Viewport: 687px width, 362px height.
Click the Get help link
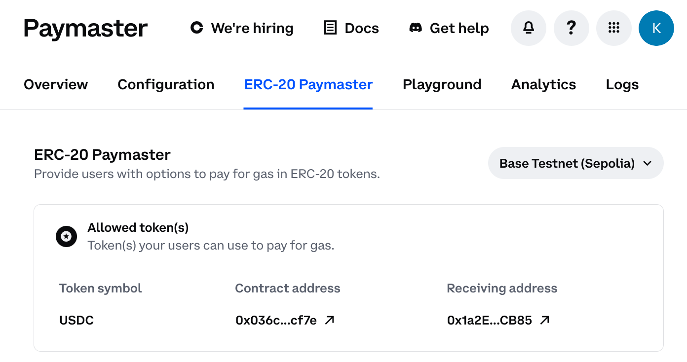point(458,28)
